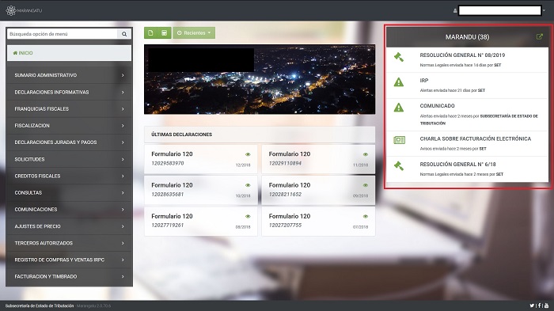View Formulario 120 number 12029583970 eye icon
This screenshot has width=554, height=311.
tap(248, 154)
